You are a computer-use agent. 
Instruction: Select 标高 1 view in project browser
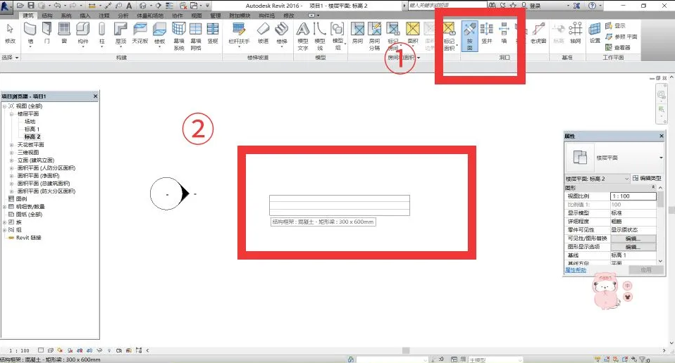tap(32, 129)
